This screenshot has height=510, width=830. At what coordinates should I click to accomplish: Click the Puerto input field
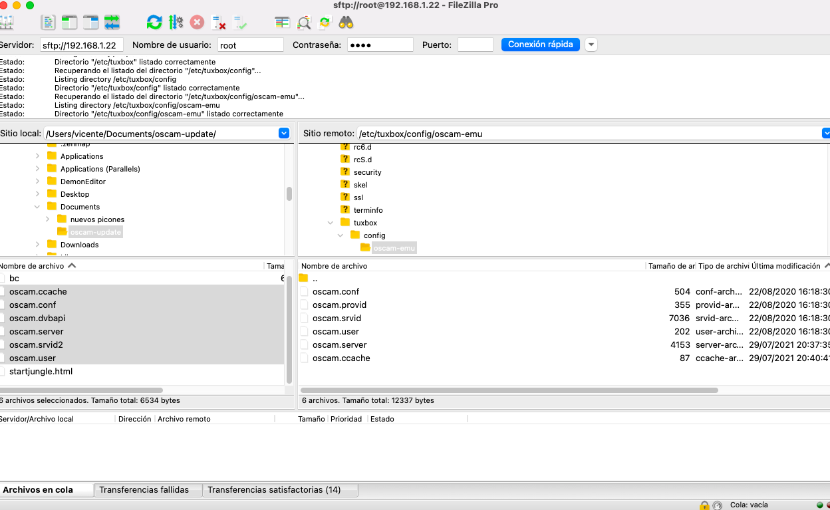point(475,45)
